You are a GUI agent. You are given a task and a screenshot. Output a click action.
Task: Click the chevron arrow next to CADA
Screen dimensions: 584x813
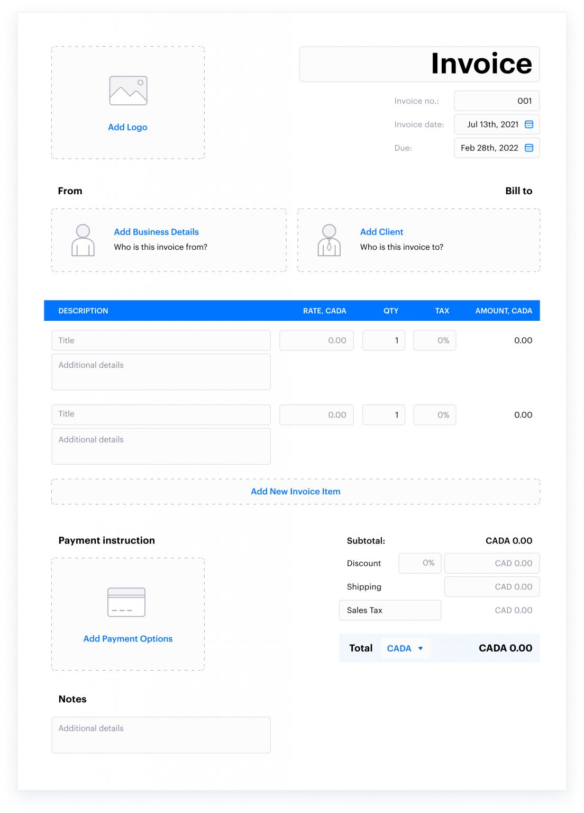point(421,648)
